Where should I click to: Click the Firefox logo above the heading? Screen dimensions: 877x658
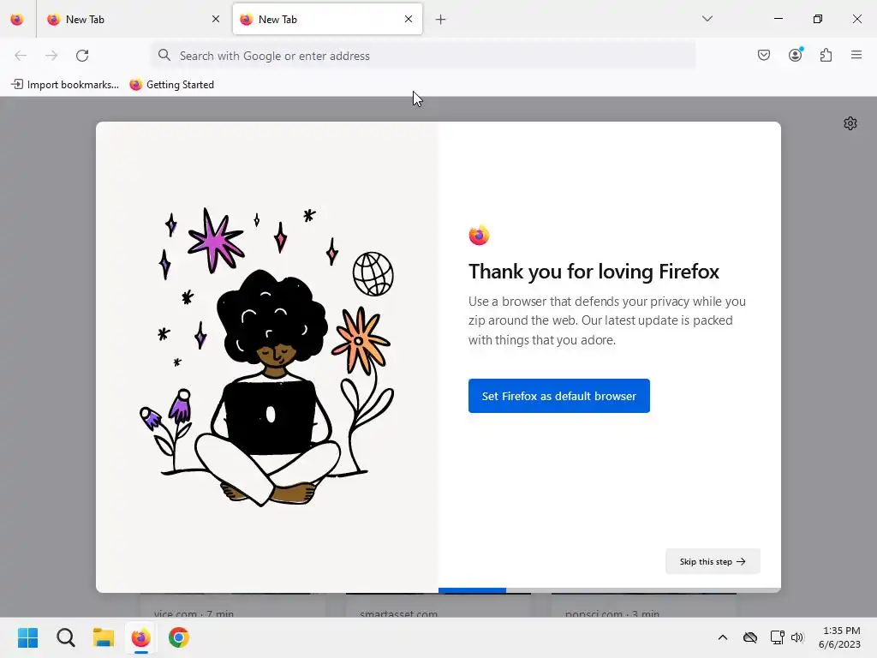(479, 235)
